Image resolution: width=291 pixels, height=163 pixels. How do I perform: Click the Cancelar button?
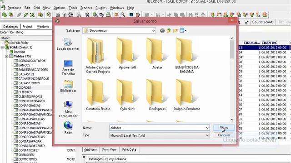pos(224,135)
